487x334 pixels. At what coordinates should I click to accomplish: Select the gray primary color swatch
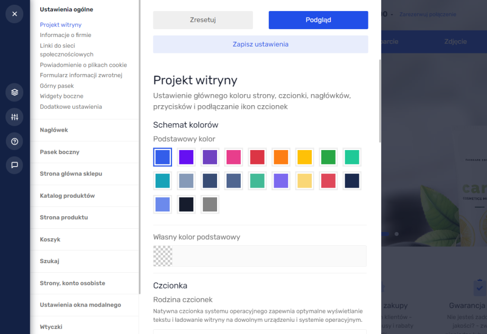[210, 205]
